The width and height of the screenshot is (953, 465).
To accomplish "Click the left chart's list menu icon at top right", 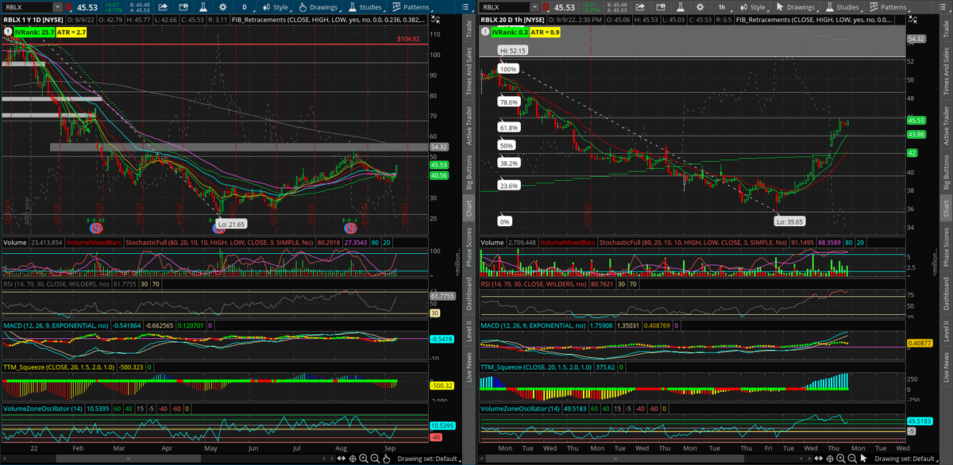I will click(x=465, y=7).
